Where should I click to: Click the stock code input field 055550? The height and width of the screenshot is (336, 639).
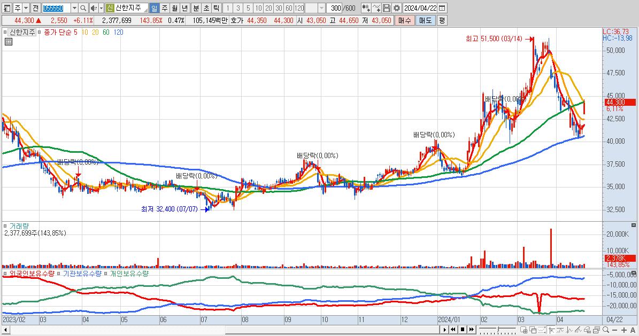(56, 7)
